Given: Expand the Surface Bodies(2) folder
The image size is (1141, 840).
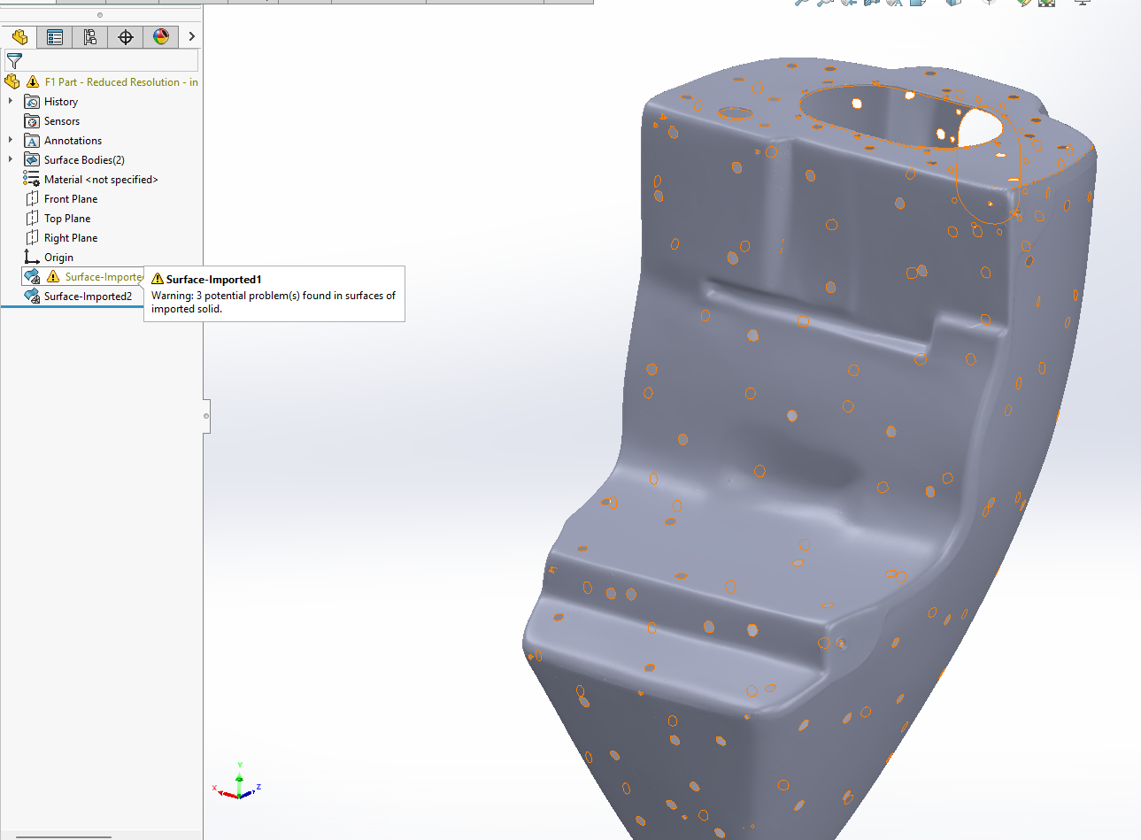Looking at the screenshot, I should pos(11,160).
